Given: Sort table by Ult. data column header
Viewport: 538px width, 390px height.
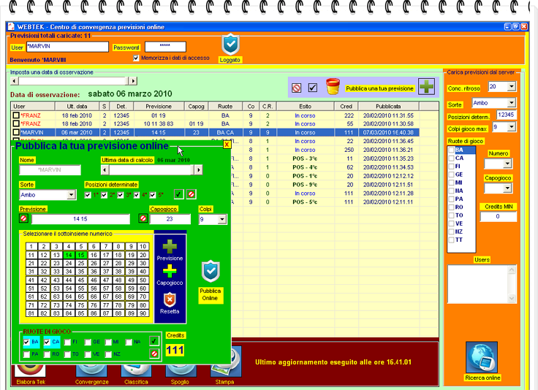Looking at the screenshot, I should (x=77, y=106).
